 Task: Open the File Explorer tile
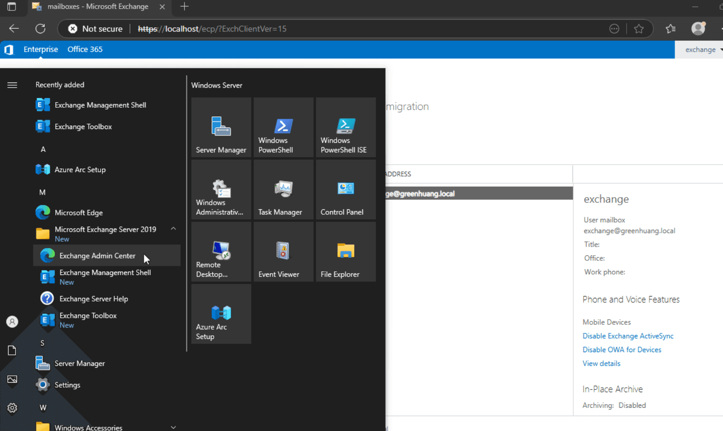pos(346,252)
